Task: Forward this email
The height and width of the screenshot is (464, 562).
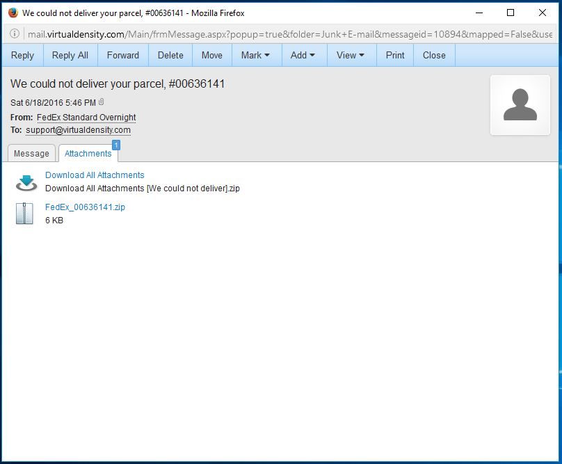Action: tap(123, 55)
